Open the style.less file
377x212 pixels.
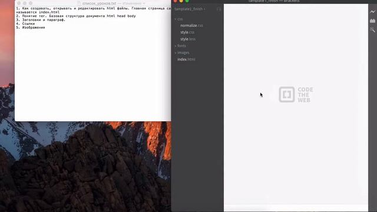pos(188,39)
